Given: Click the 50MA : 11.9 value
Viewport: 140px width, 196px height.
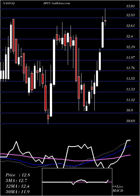Looking at the screenshot, I should click(x=18, y=192).
